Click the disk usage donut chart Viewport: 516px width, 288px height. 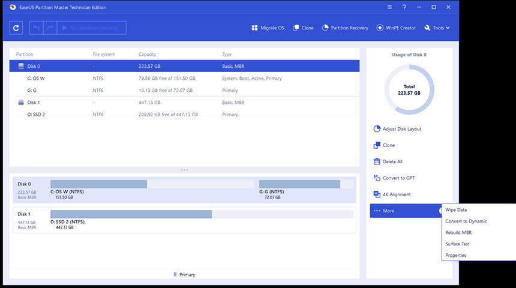(409, 89)
